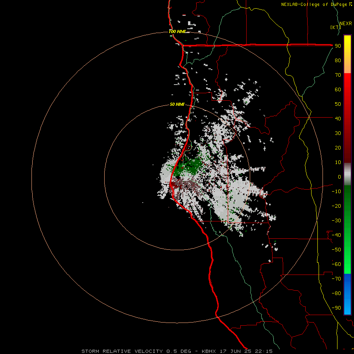Click the 0.5 DEG elevation text
The image size is (354, 354).
tap(179, 351)
